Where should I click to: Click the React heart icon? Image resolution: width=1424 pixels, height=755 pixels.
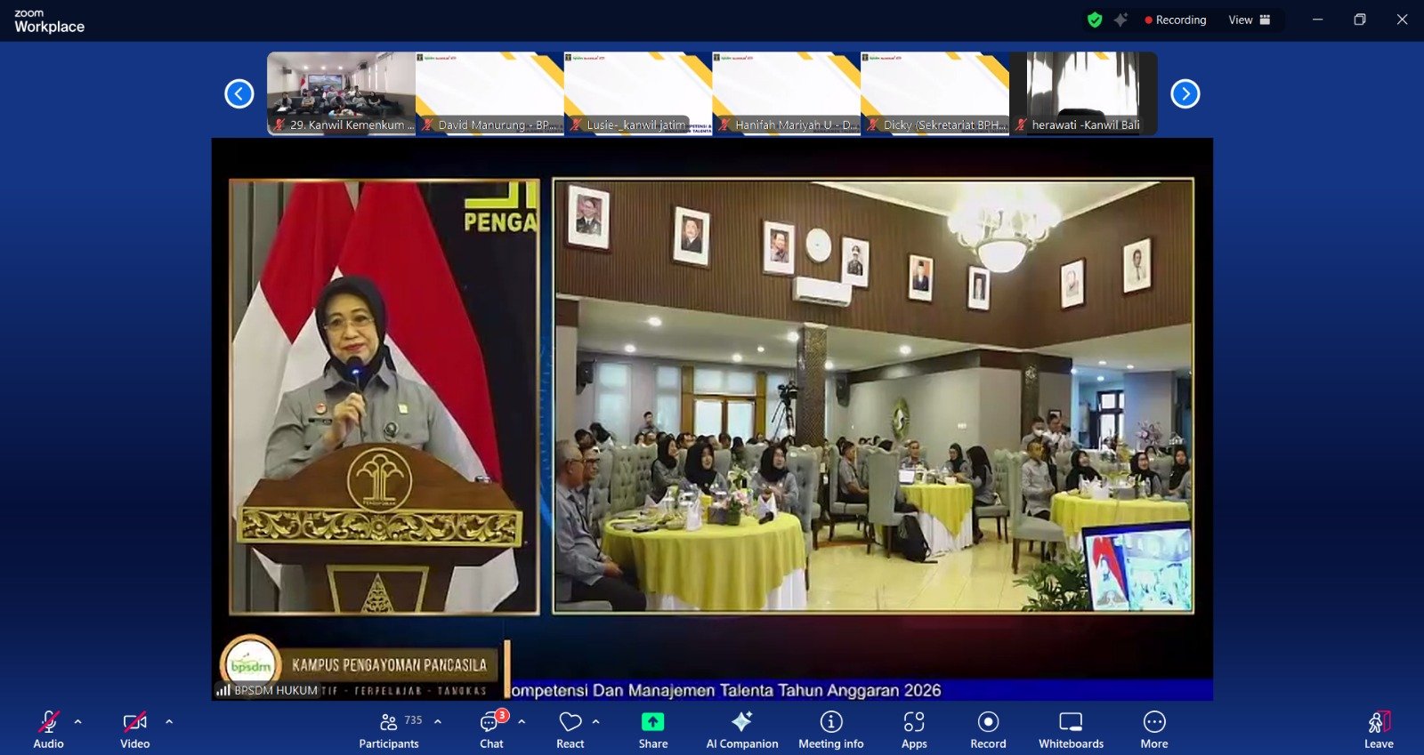pos(570,722)
